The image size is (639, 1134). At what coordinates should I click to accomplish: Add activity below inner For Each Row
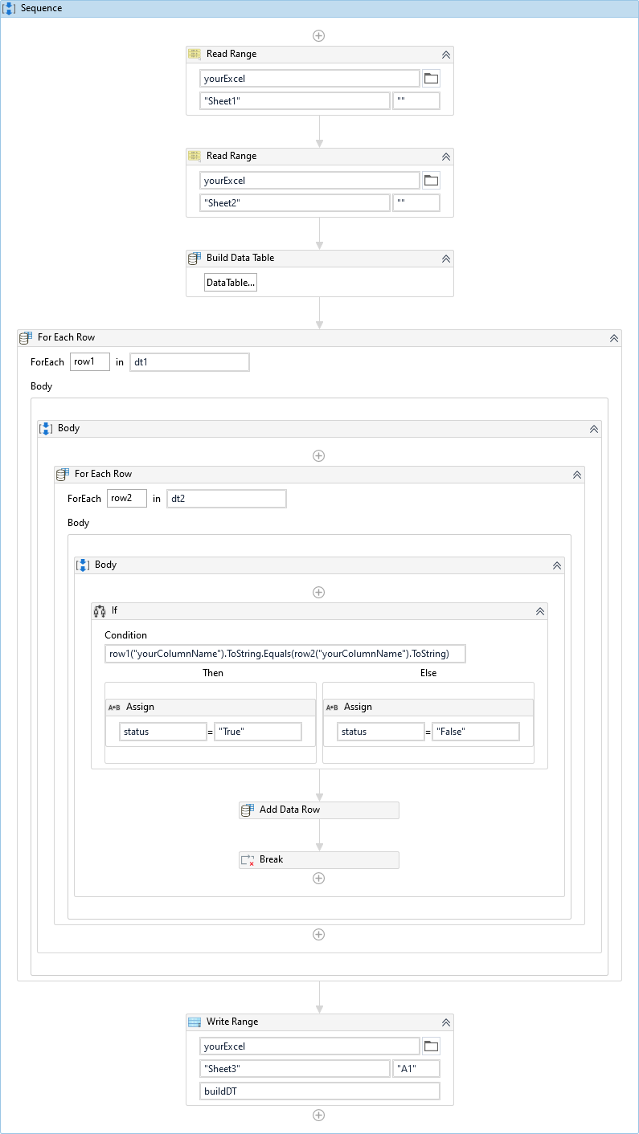click(319, 935)
